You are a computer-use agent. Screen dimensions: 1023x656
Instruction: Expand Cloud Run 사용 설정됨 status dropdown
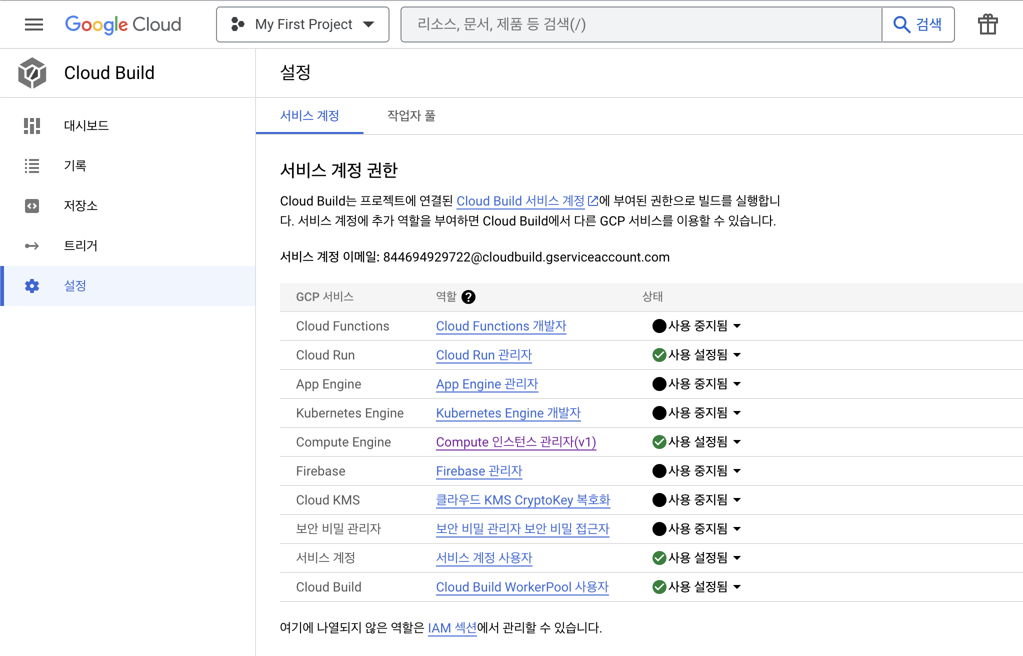[737, 355]
